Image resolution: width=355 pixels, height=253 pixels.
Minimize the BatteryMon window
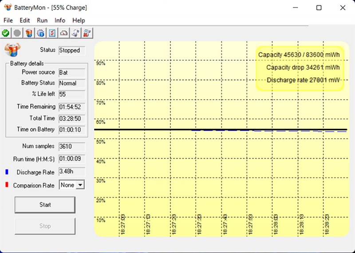[295, 8]
